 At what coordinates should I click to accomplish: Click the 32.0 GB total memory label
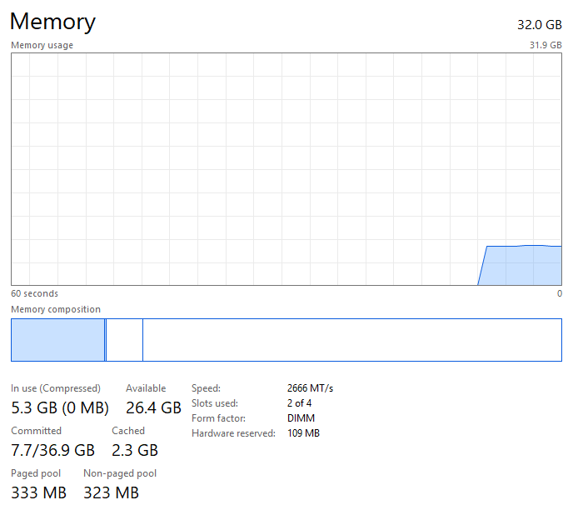pos(539,24)
